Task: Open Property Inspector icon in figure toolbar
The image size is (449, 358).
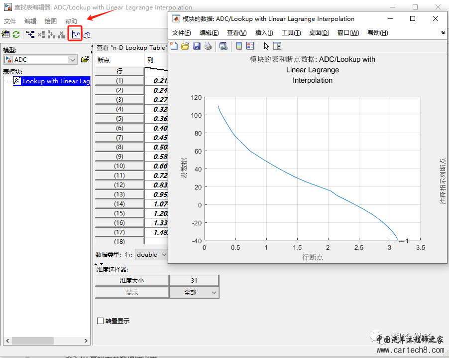Action: click(277, 46)
